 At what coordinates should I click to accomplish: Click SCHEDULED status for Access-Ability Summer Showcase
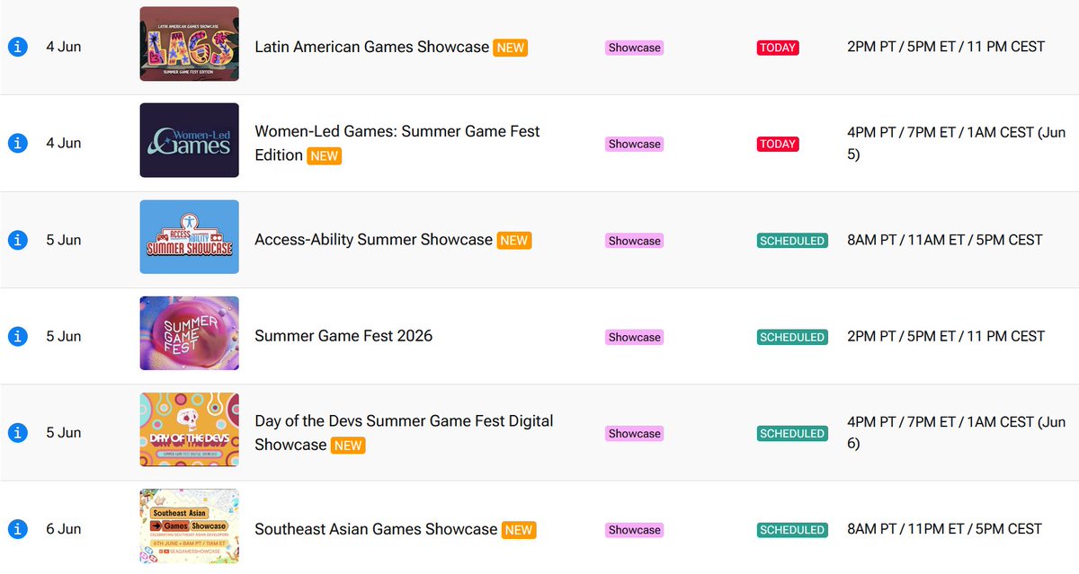point(792,241)
